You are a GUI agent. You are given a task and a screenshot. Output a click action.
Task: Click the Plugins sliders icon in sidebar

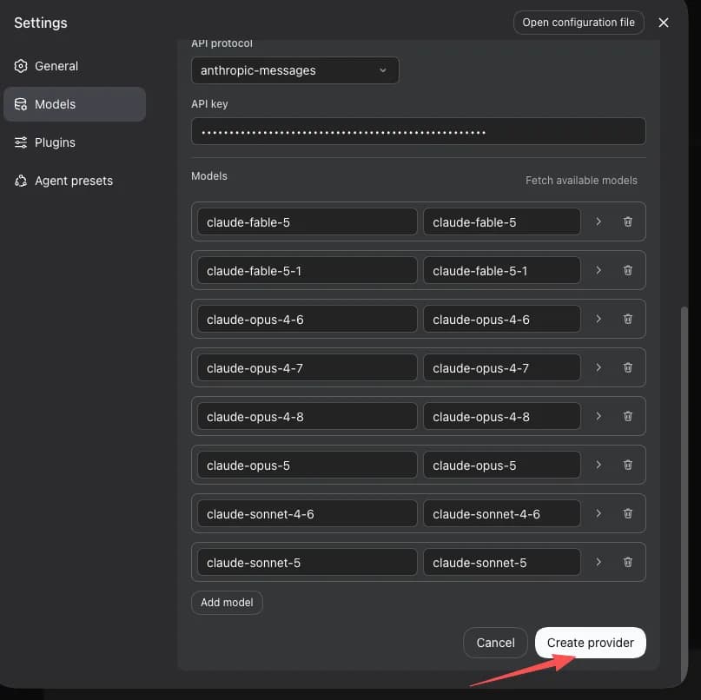[21, 142]
